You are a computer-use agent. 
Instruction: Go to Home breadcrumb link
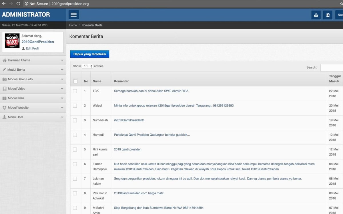click(73, 25)
